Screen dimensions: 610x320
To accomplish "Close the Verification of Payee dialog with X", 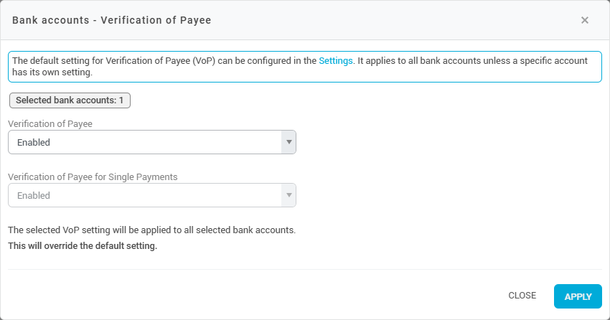I will click(585, 20).
